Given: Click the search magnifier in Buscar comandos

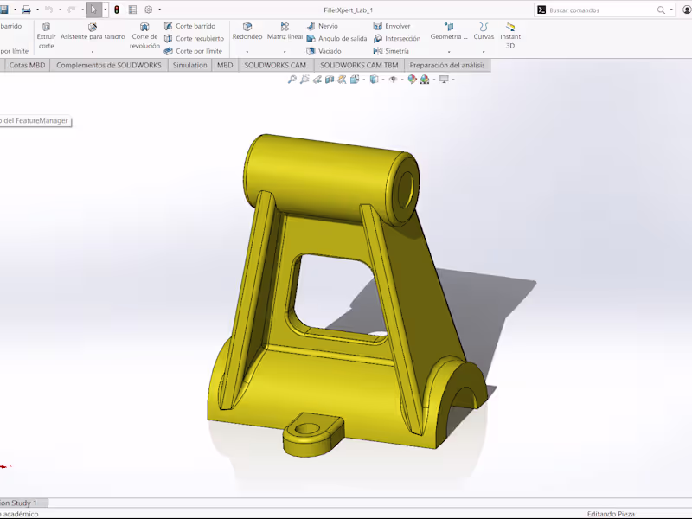Looking at the screenshot, I should tap(661, 10).
